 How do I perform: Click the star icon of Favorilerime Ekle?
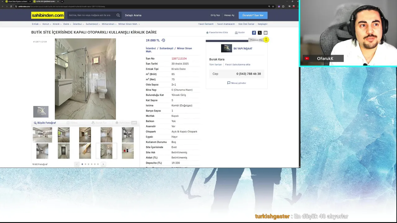tap(207, 33)
